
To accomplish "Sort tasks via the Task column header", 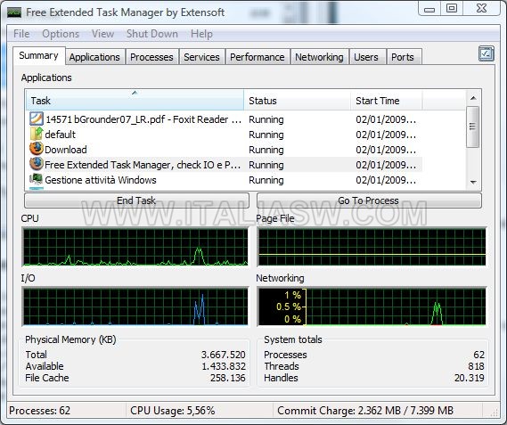I will [x=135, y=101].
